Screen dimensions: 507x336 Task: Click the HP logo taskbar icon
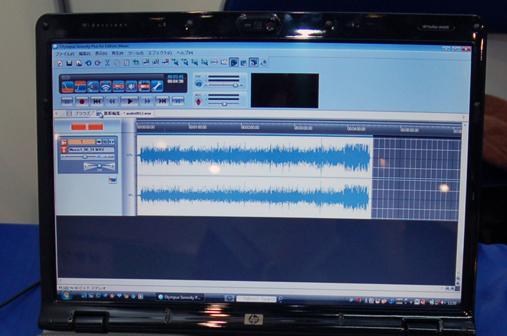229,298
